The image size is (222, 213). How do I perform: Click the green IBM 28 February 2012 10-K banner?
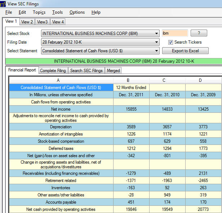click(114, 61)
